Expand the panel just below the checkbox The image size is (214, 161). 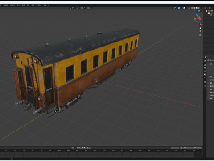click(x=209, y=83)
